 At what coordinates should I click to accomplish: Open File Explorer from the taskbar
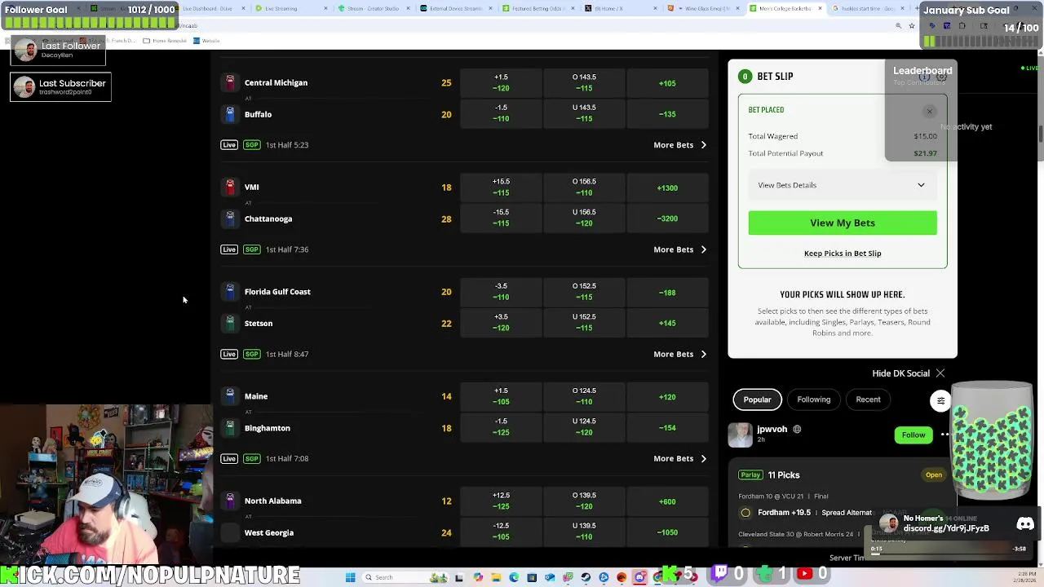[x=496, y=577]
